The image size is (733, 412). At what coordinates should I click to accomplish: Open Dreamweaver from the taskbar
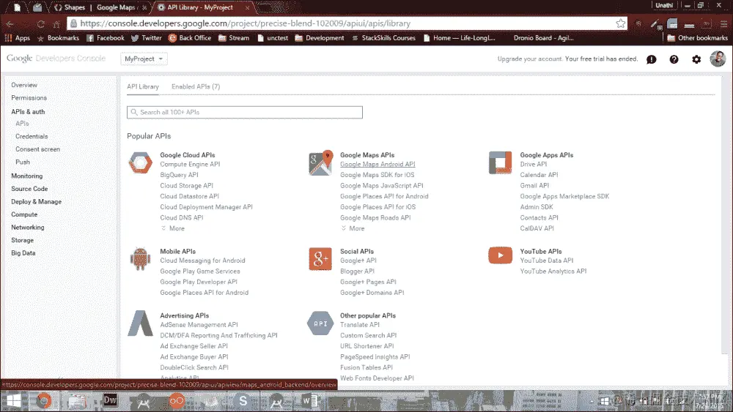(111, 400)
